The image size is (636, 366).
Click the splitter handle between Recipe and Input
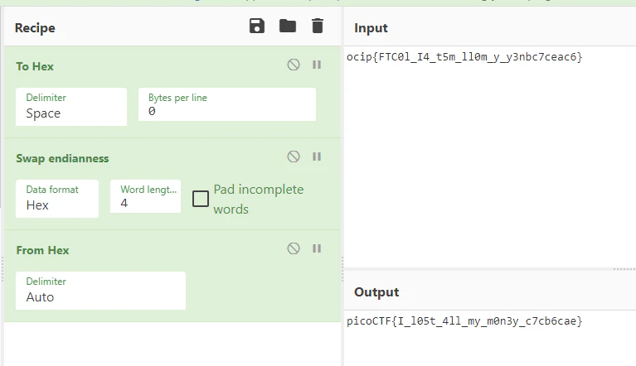(342, 269)
